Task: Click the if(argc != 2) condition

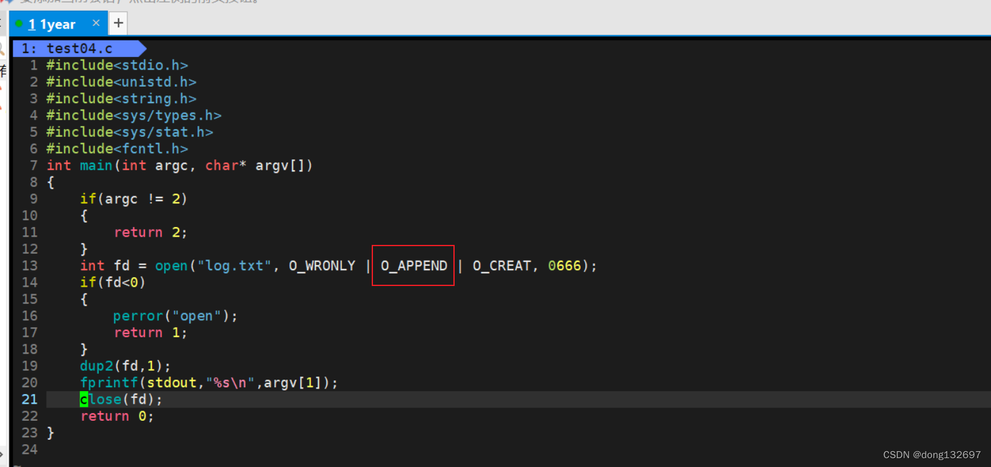Action: coord(134,199)
